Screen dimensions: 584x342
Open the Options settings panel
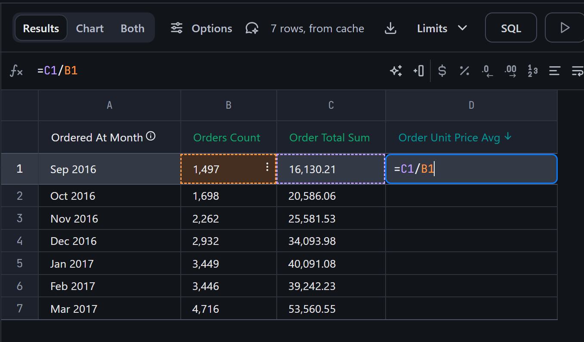pos(201,28)
